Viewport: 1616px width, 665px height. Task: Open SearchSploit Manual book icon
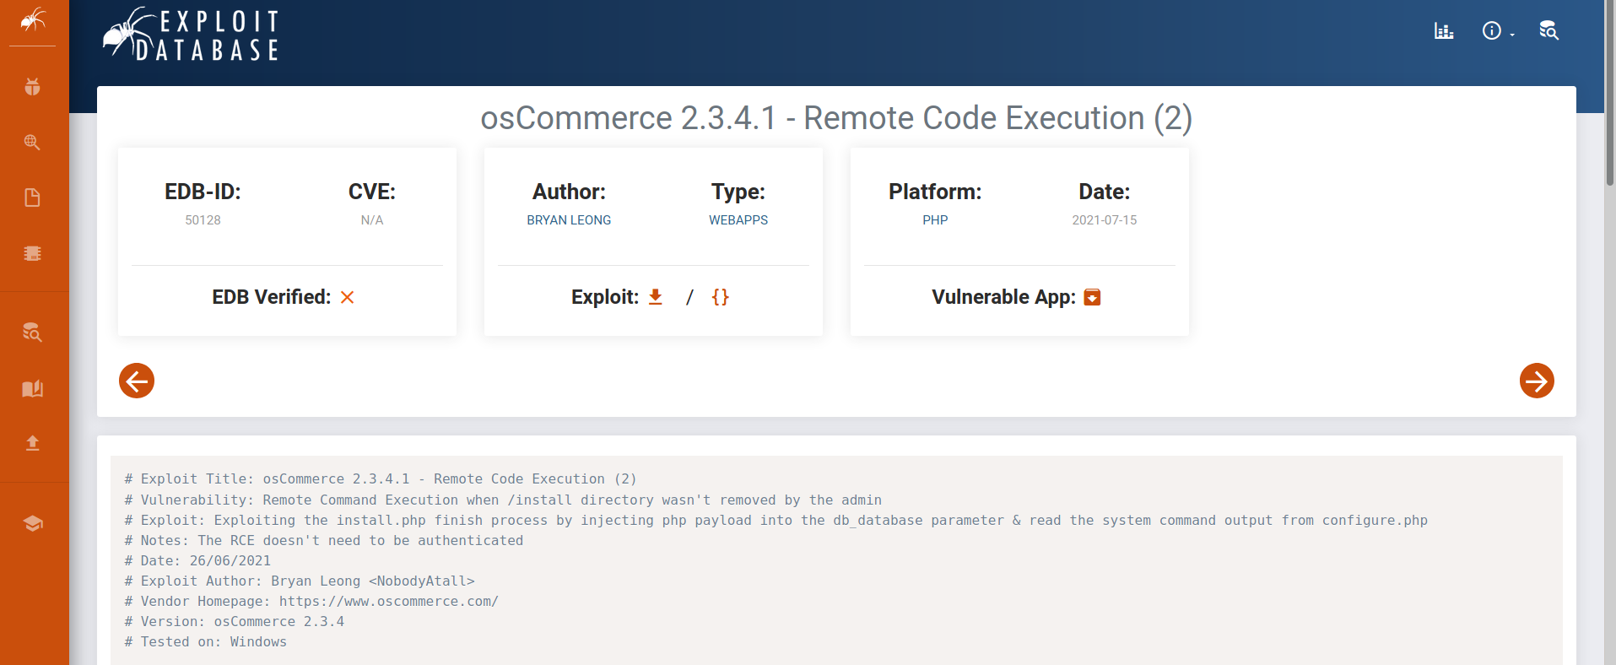33,388
